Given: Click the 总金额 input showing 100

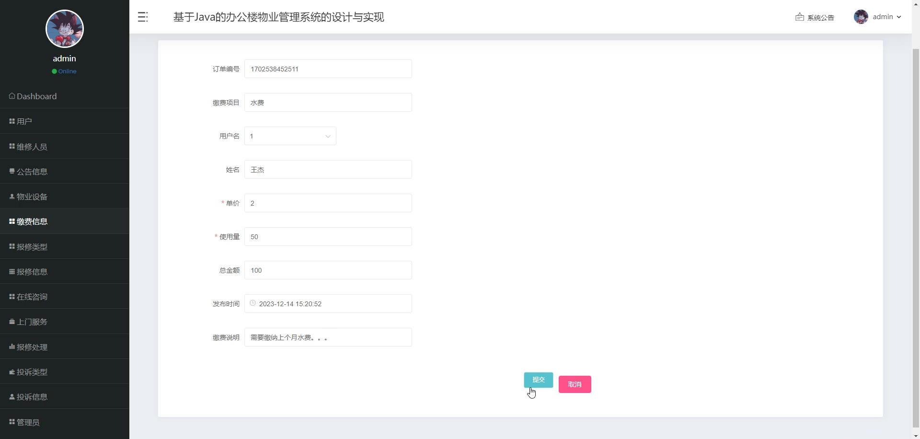Looking at the screenshot, I should click(x=328, y=270).
